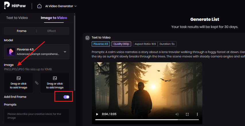Viewport: 245px width, 126px height.
Task: Choose the Effect mode tab
Action: [52, 31]
